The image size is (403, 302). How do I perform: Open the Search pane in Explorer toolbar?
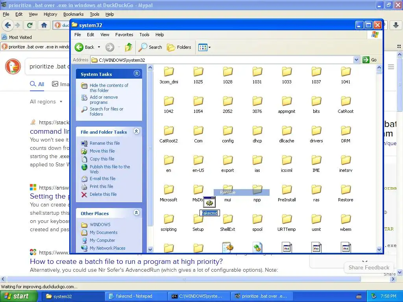pos(150,47)
